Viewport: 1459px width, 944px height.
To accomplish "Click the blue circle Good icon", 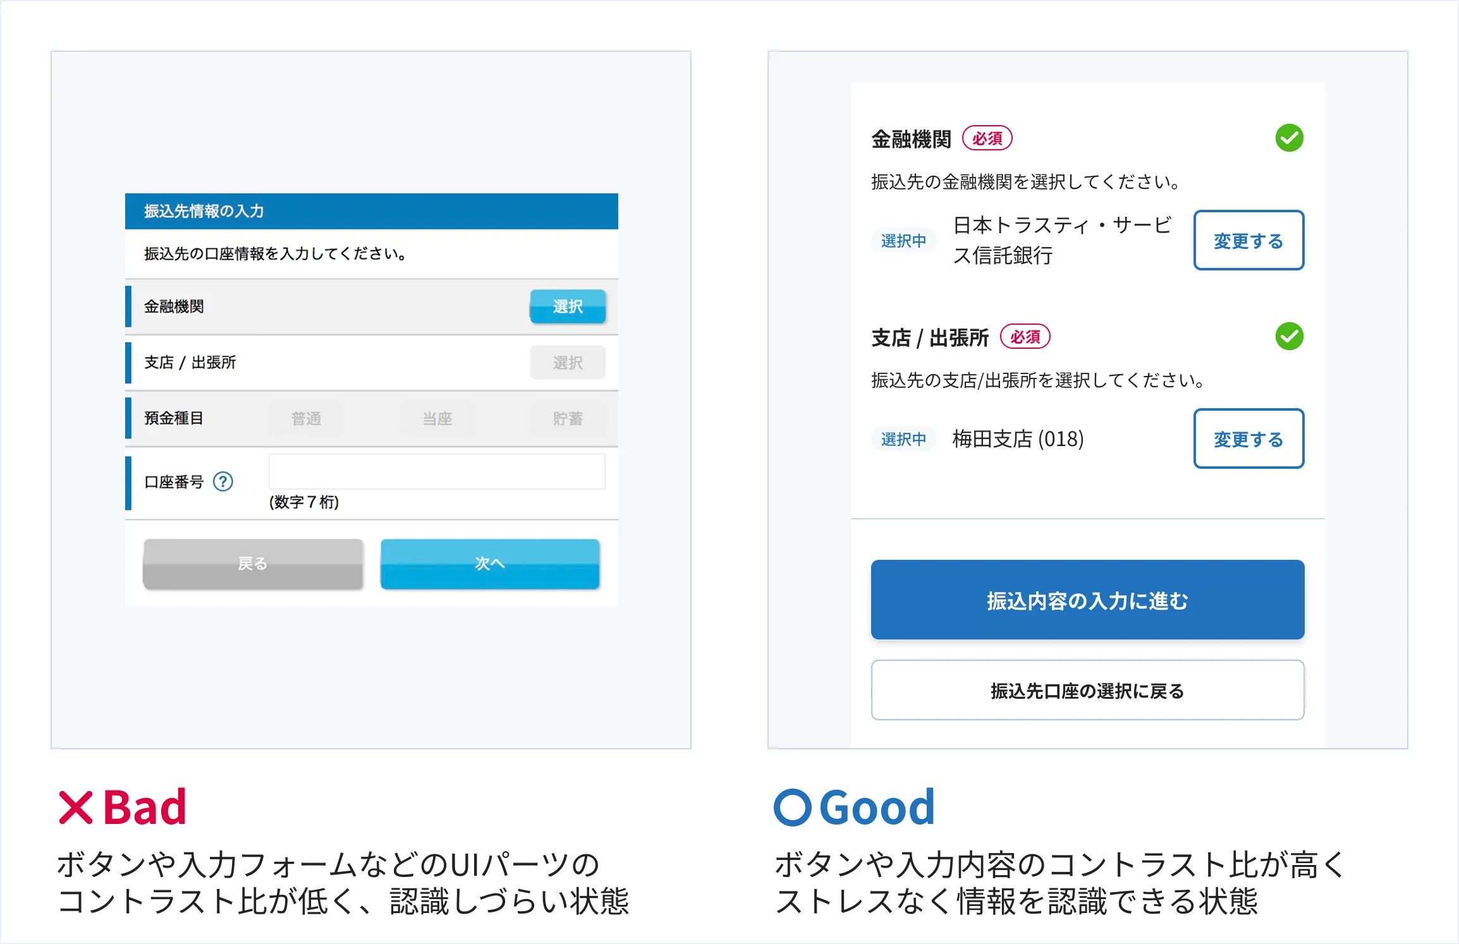I will tap(793, 808).
